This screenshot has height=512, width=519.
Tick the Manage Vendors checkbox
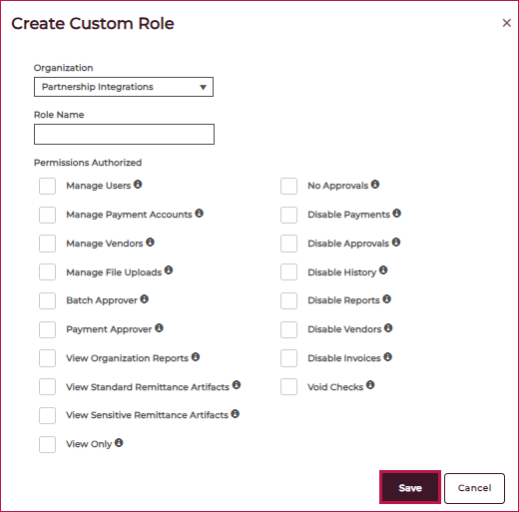pyautogui.click(x=47, y=244)
